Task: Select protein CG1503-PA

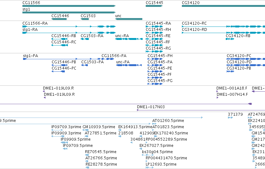Action: click(84, 65)
